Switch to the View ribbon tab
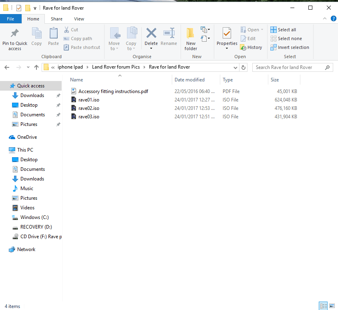The width and height of the screenshot is (338, 310). point(79,19)
